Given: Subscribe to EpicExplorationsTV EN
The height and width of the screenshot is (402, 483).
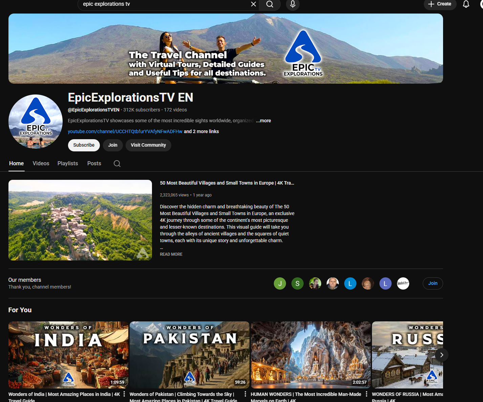Looking at the screenshot, I should coord(84,145).
